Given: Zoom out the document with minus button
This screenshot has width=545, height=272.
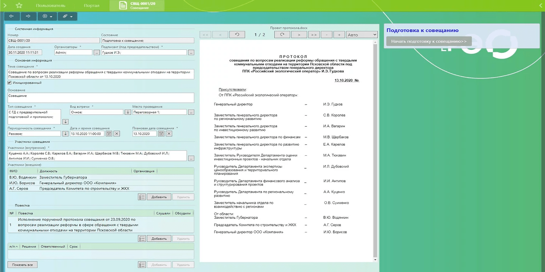Looking at the screenshot, I should point(327,34).
